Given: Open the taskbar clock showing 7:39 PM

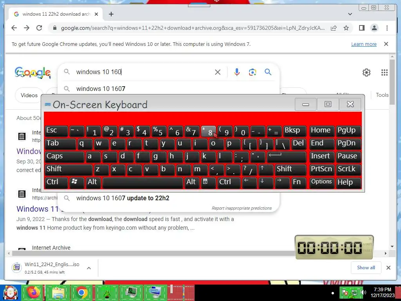Looking at the screenshot, I should tap(383, 292).
